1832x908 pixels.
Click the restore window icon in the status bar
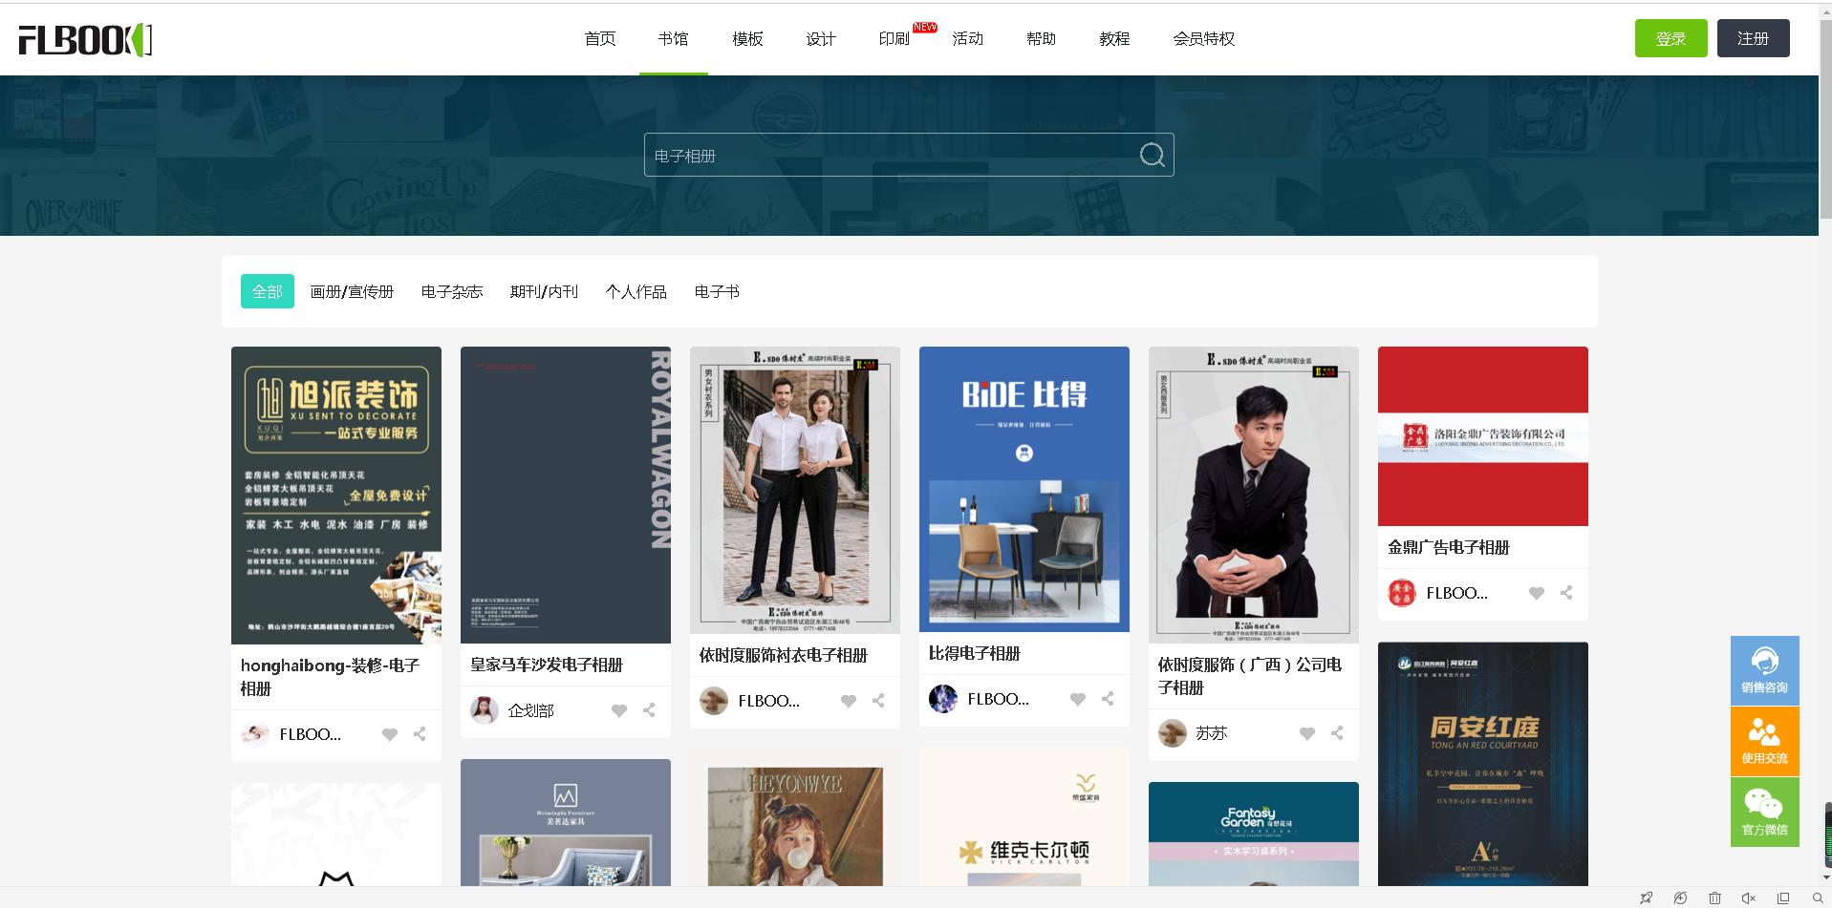(1781, 897)
